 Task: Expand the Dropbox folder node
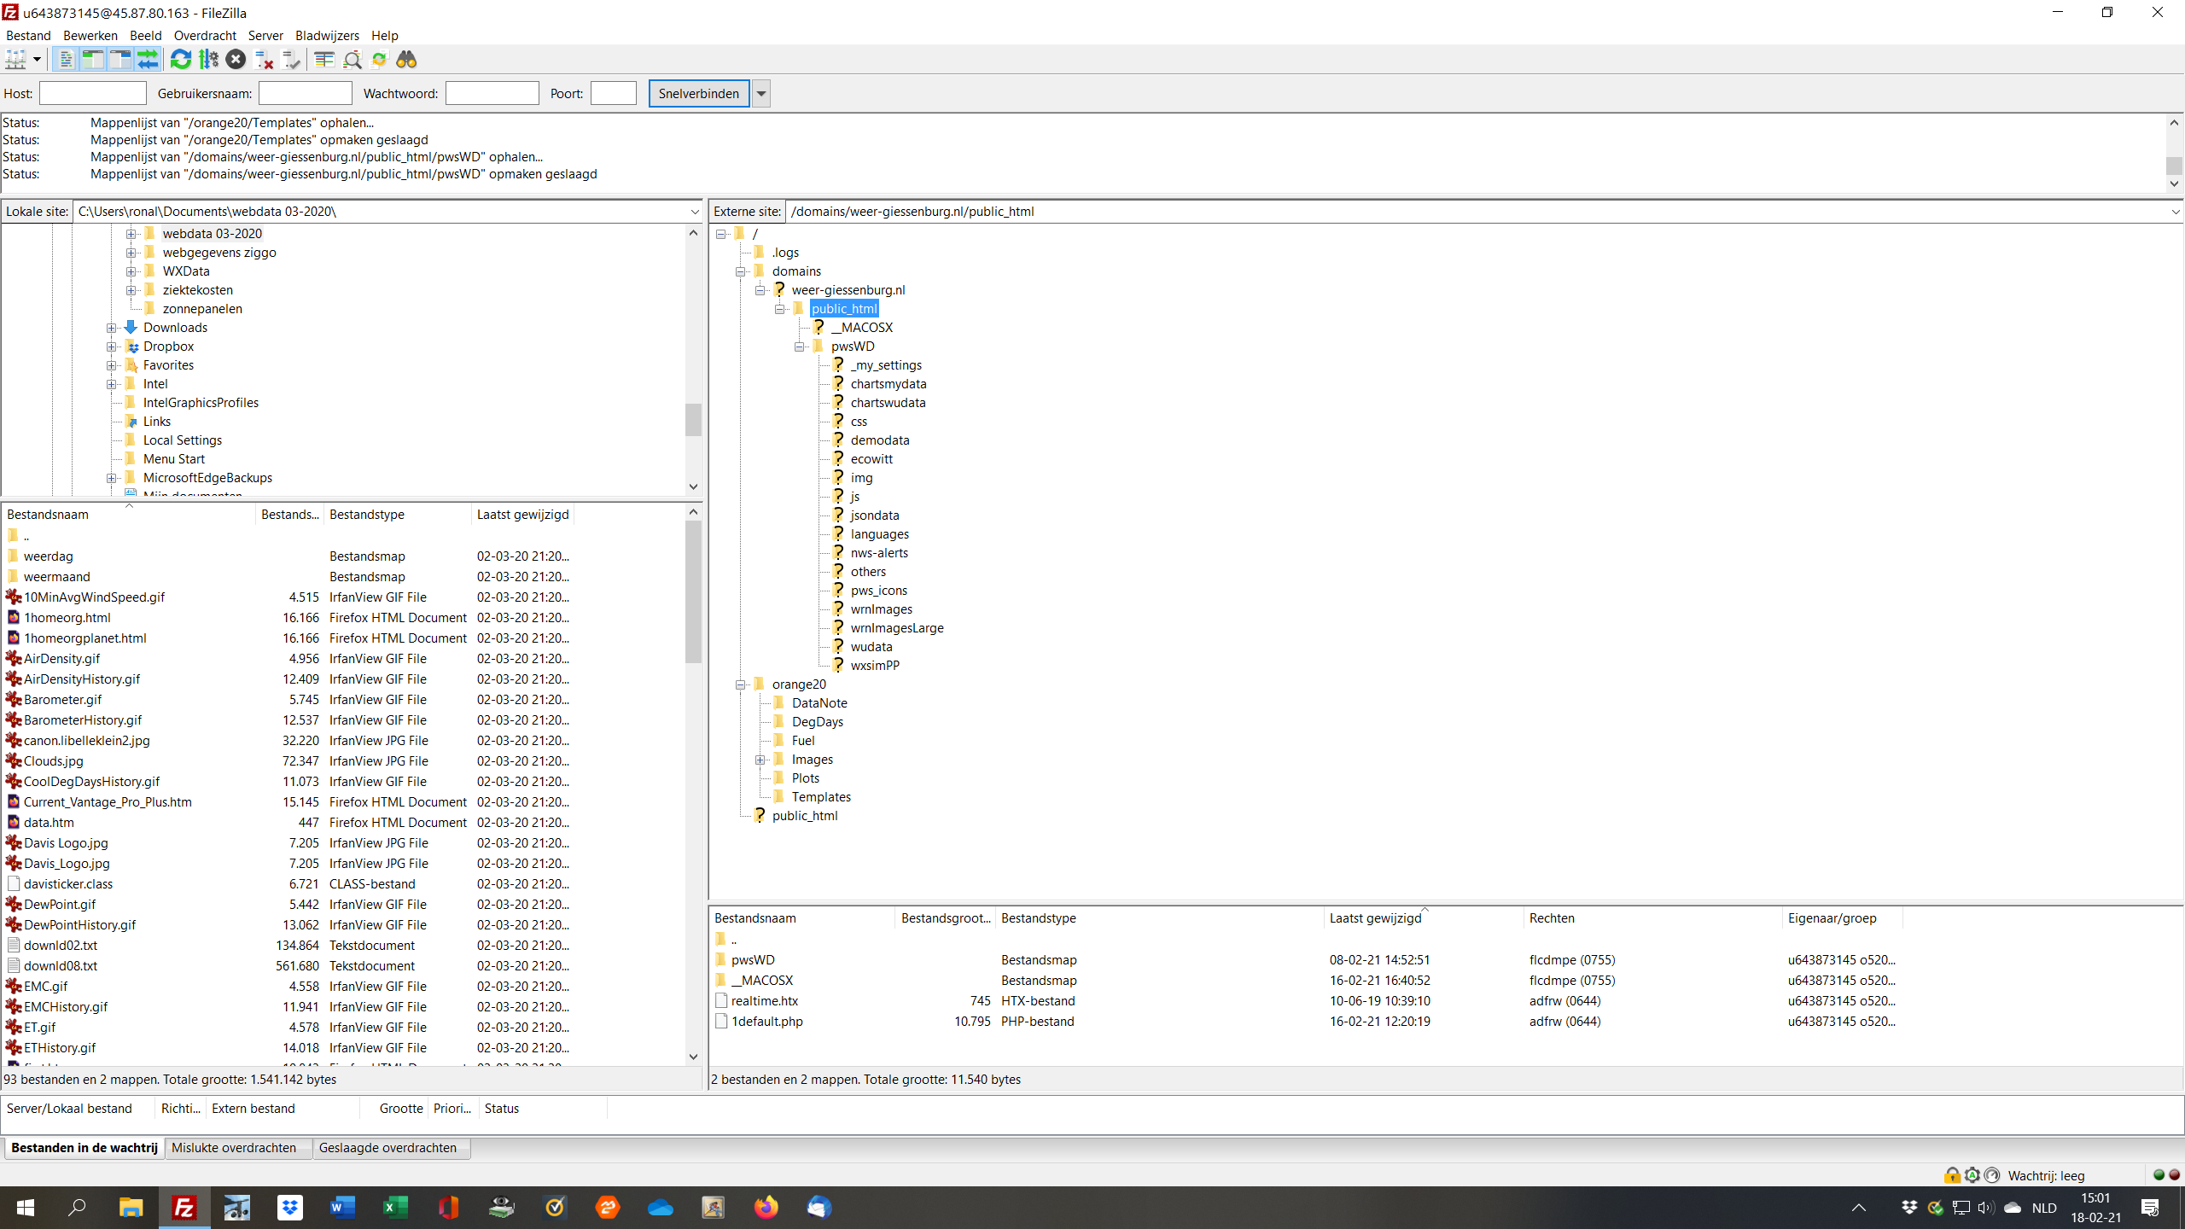tap(112, 347)
